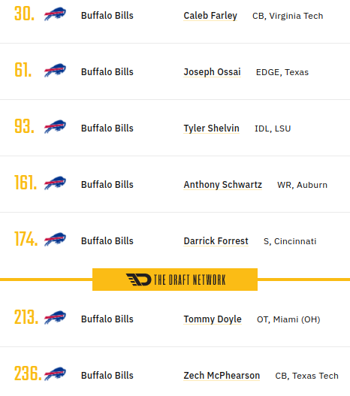This screenshot has height=396, width=350.
Task: Click The Draft Network logo banner
Action: tap(175, 280)
